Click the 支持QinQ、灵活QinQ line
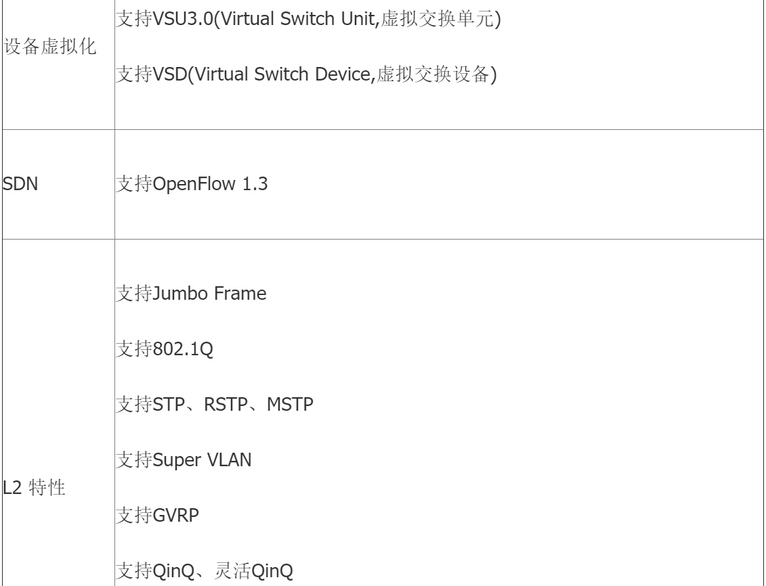The image size is (766, 586). (x=205, y=571)
